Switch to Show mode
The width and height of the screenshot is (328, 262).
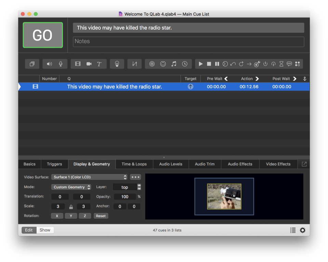click(x=45, y=230)
